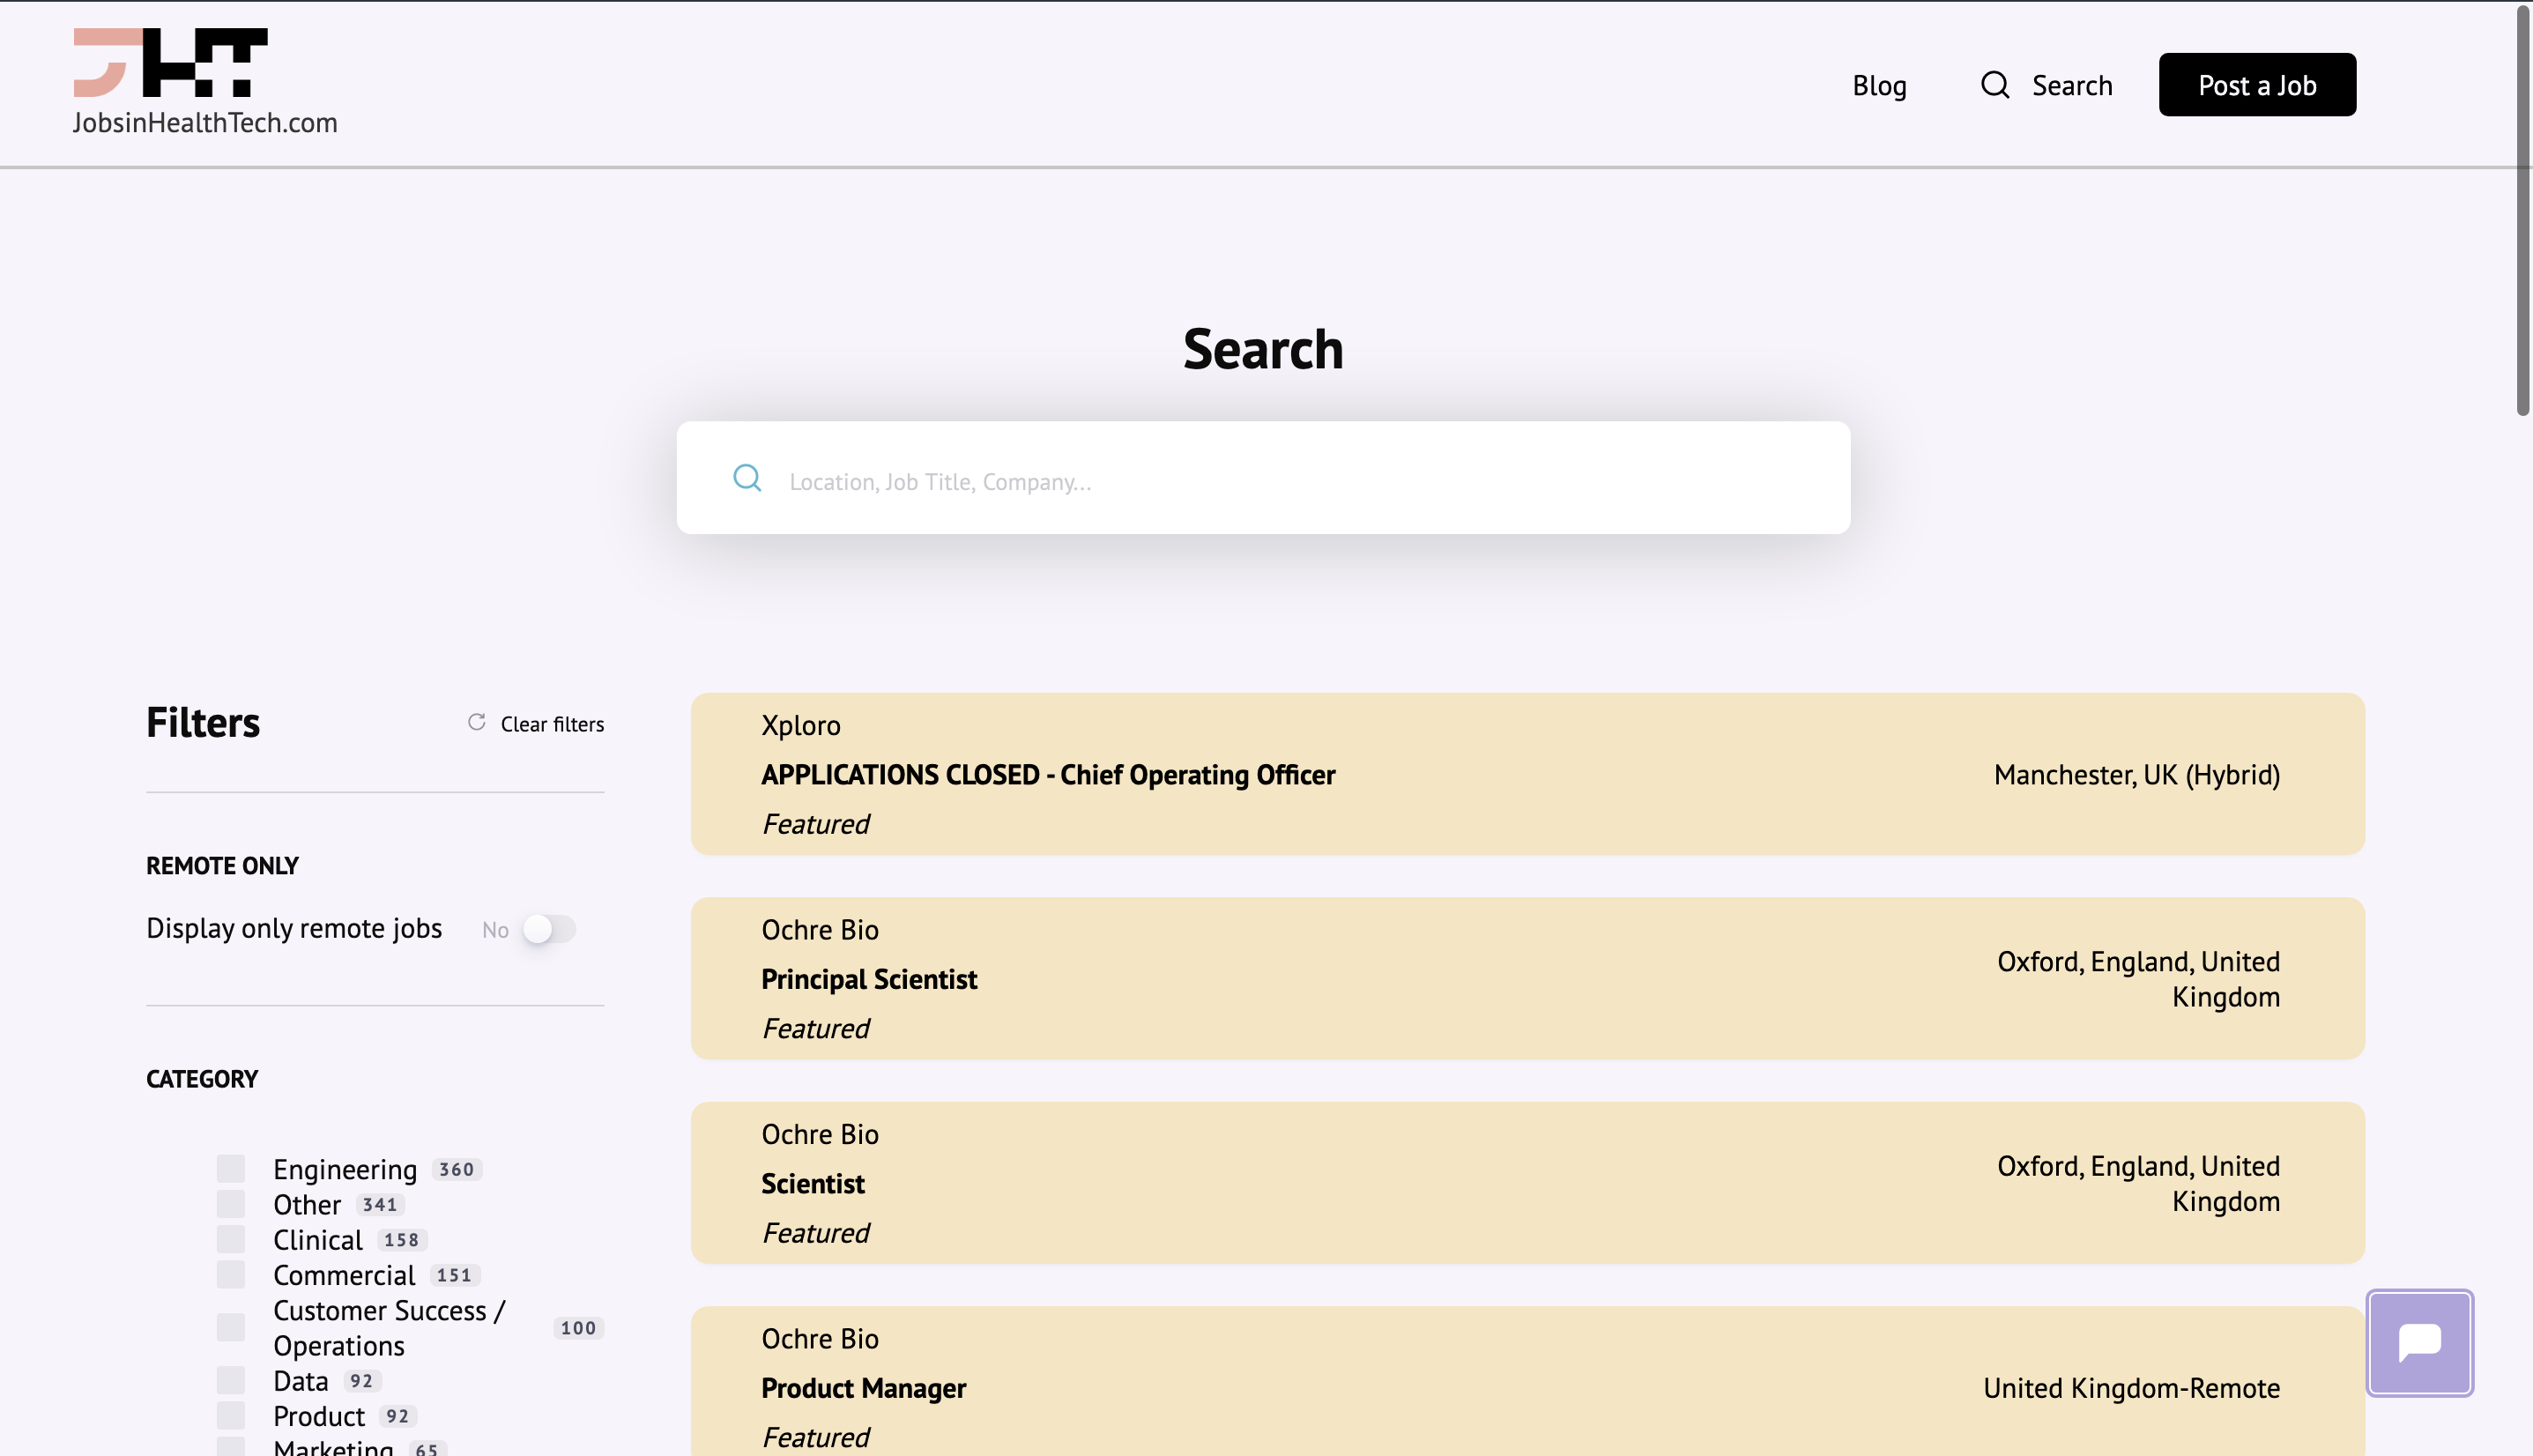Open the chat widget in the bottom right

click(2420, 1342)
